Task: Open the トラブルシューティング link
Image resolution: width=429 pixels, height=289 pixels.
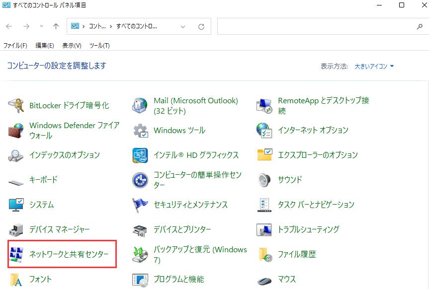Action: pos(308,229)
